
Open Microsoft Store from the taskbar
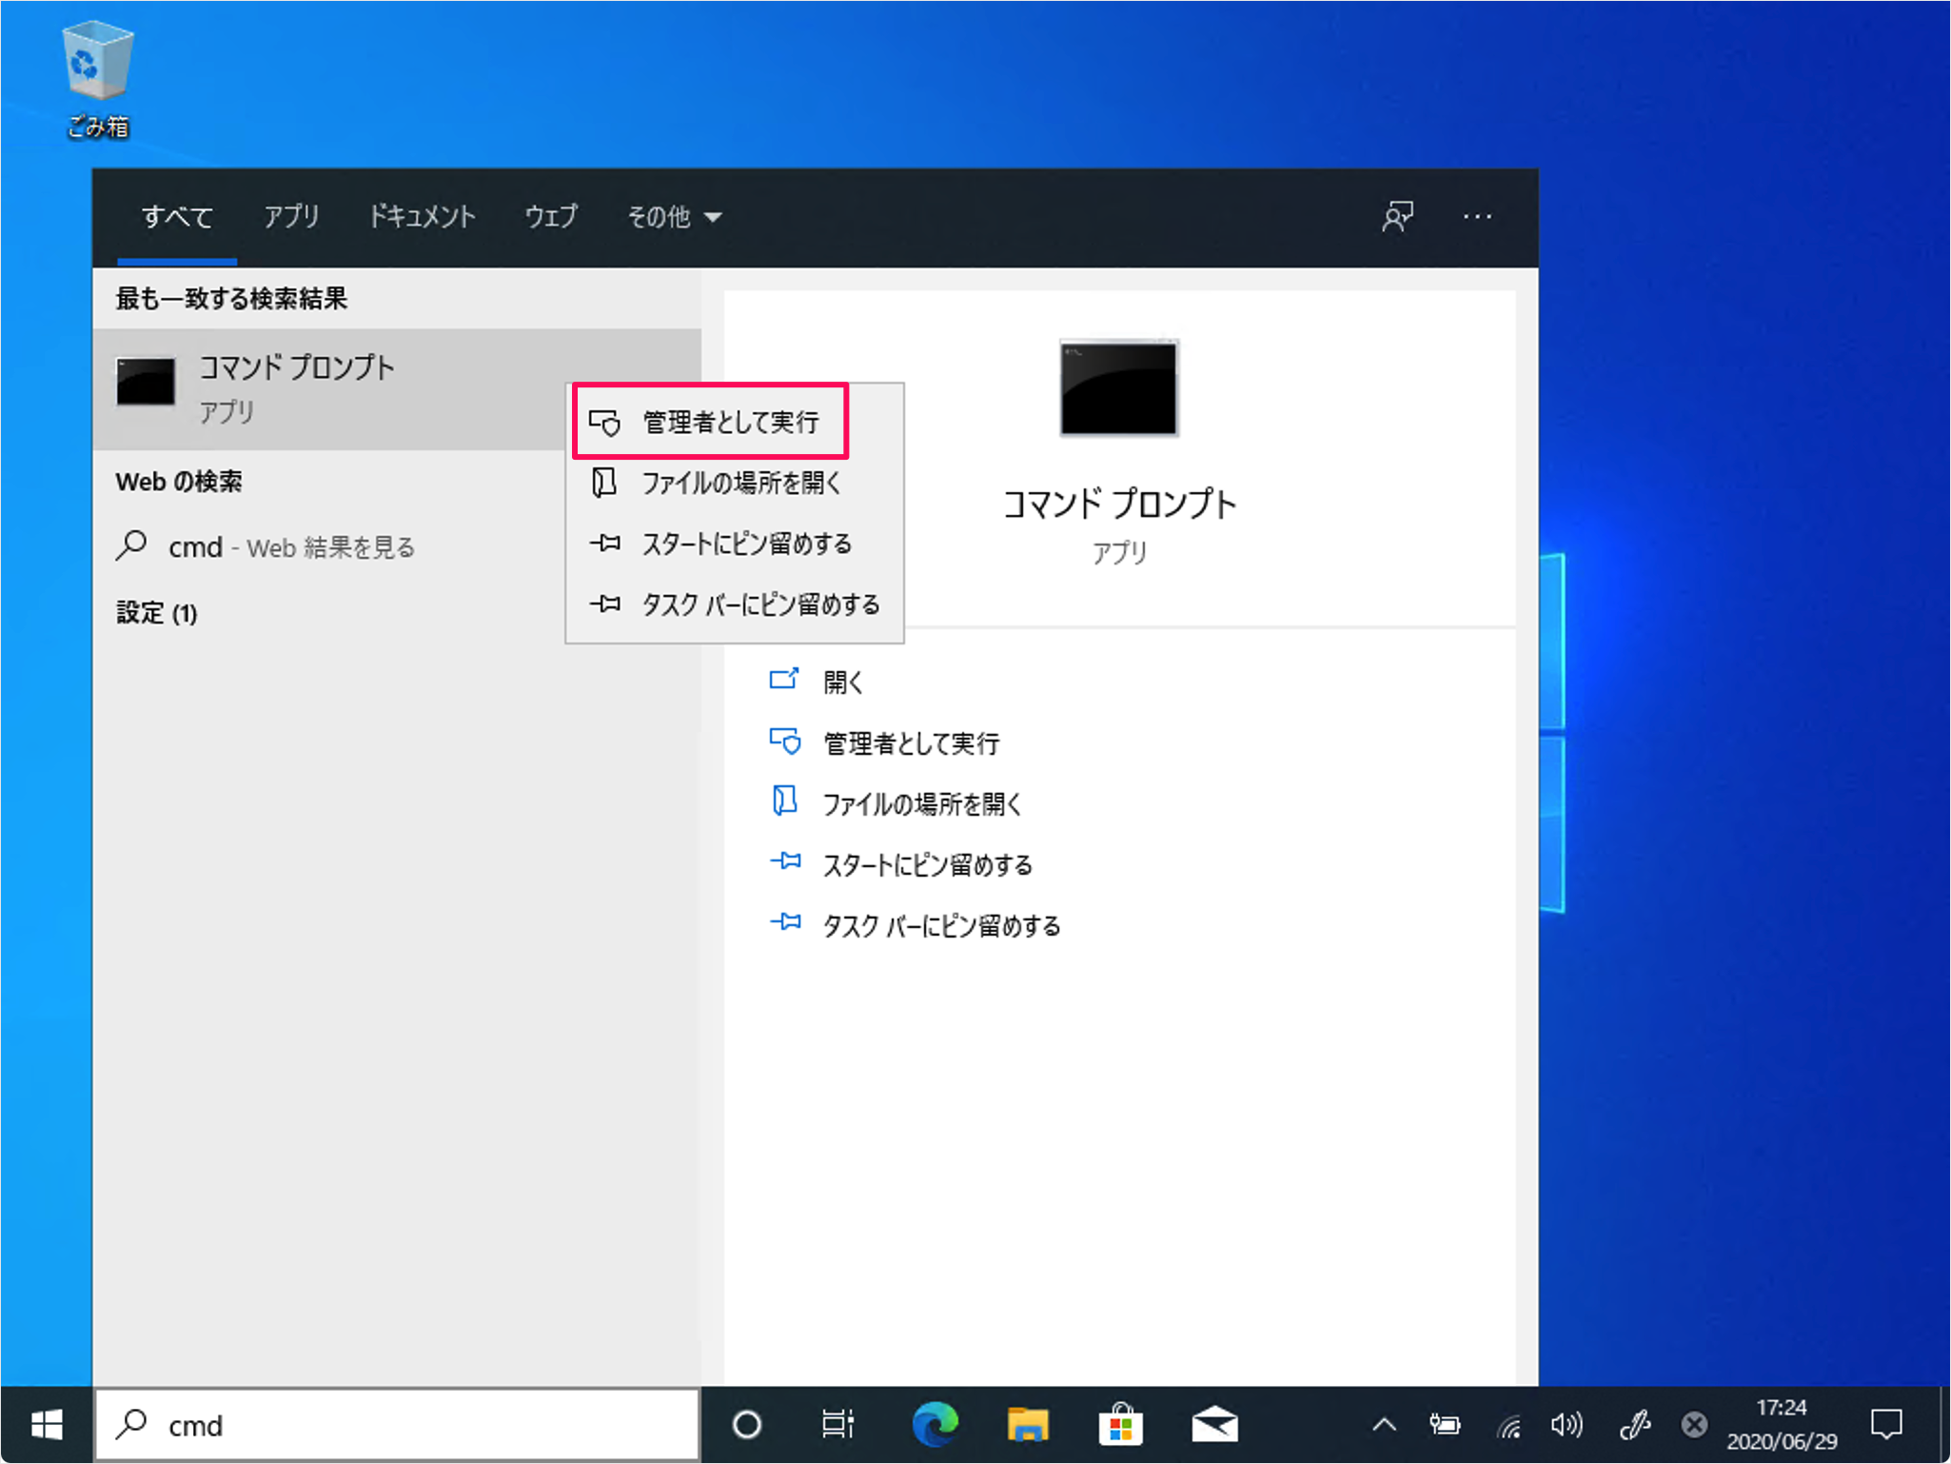click(1120, 1425)
